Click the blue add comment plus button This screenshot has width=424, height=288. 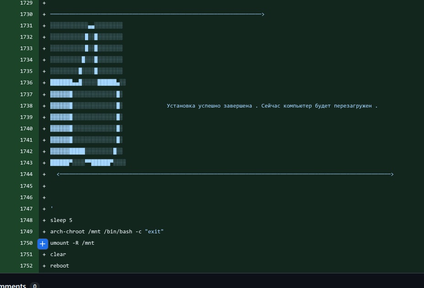click(42, 244)
